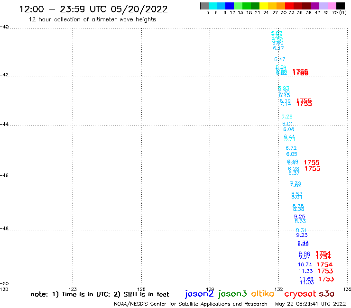Viewport: 351px width, 308px height.
Task: Click the 1755 time label beside 6.28
Action: (x=312, y=169)
